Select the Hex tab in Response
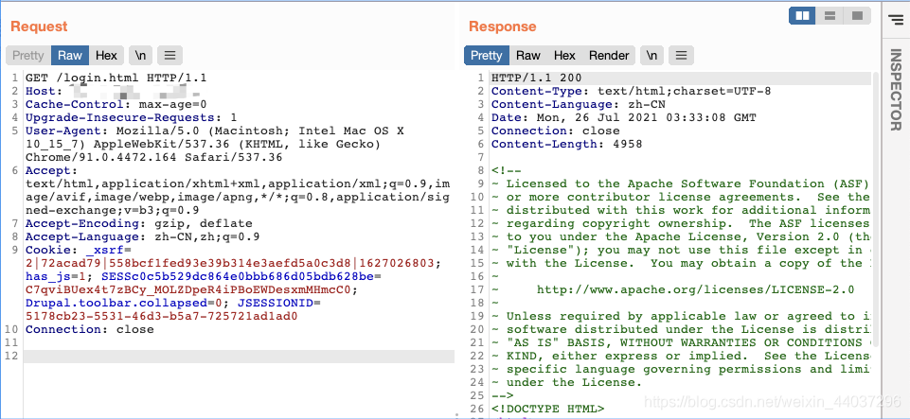 coord(564,56)
